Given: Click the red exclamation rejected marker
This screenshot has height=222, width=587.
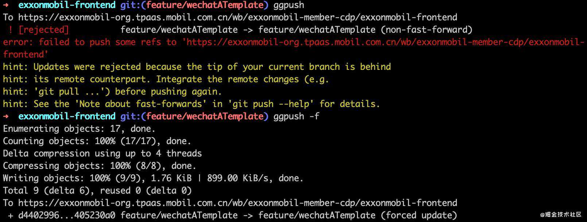Looking at the screenshot, I should (11, 30).
